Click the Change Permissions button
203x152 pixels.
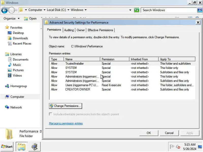[65, 106]
